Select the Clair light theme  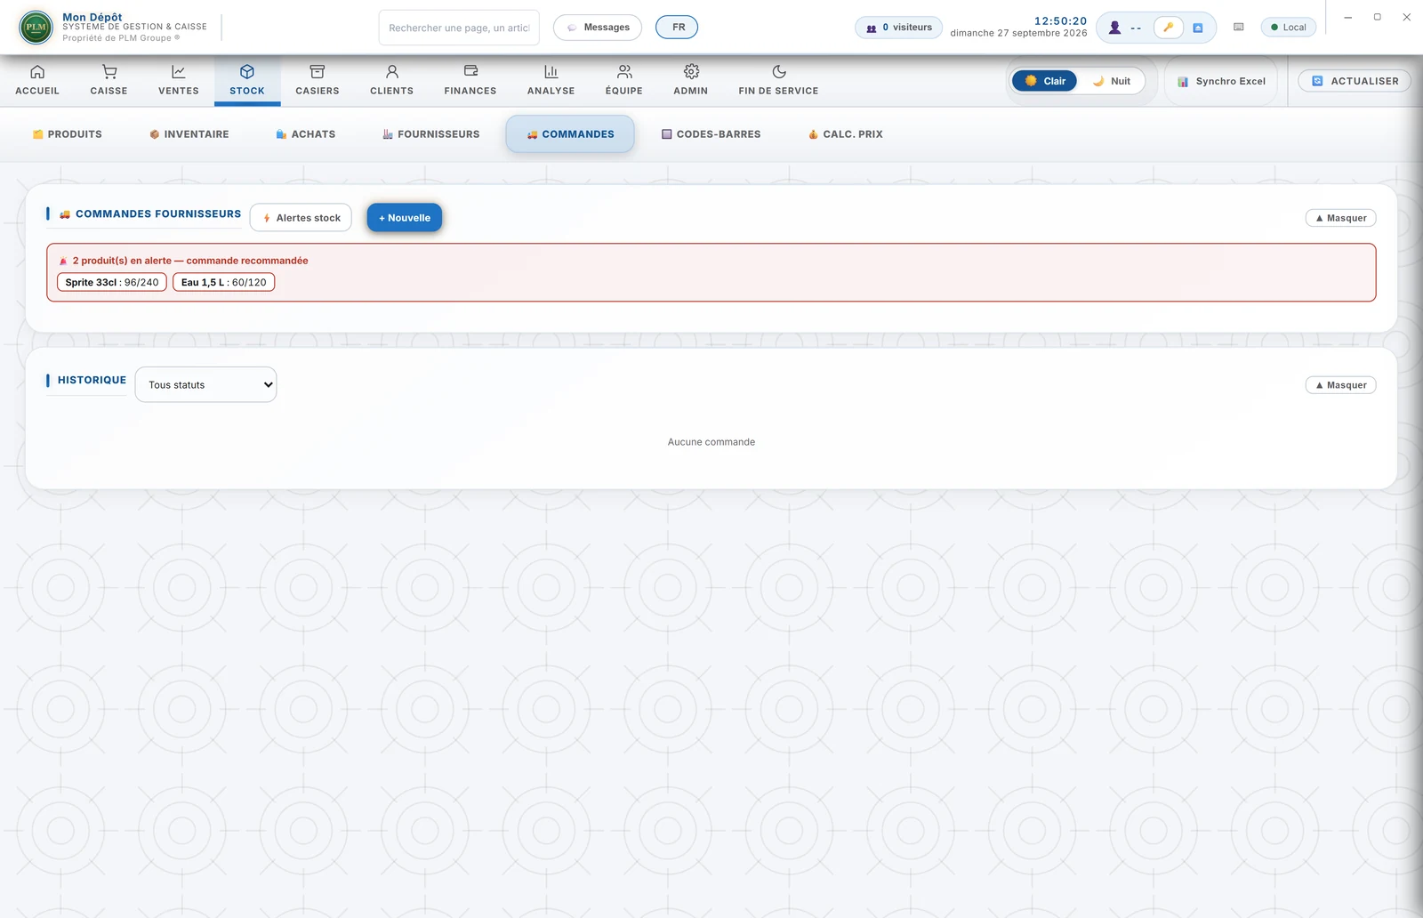pos(1044,81)
